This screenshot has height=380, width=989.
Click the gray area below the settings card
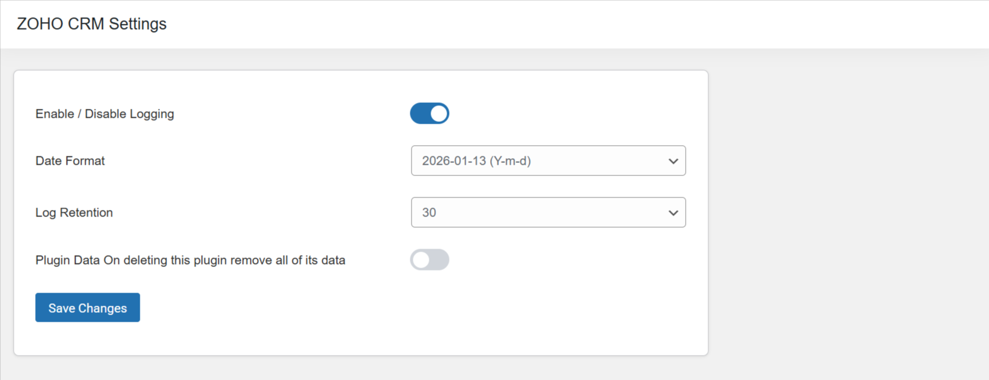click(x=357, y=369)
